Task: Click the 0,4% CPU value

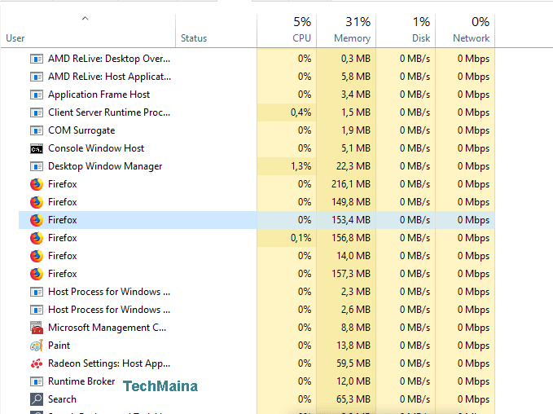Action: (301, 112)
